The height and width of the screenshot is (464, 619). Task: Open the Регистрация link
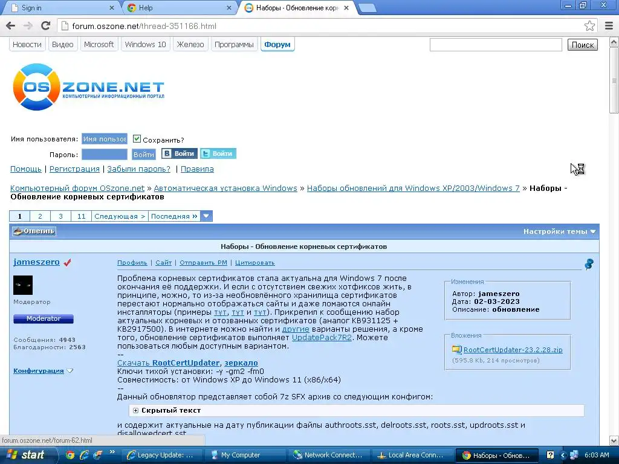coord(74,169)
